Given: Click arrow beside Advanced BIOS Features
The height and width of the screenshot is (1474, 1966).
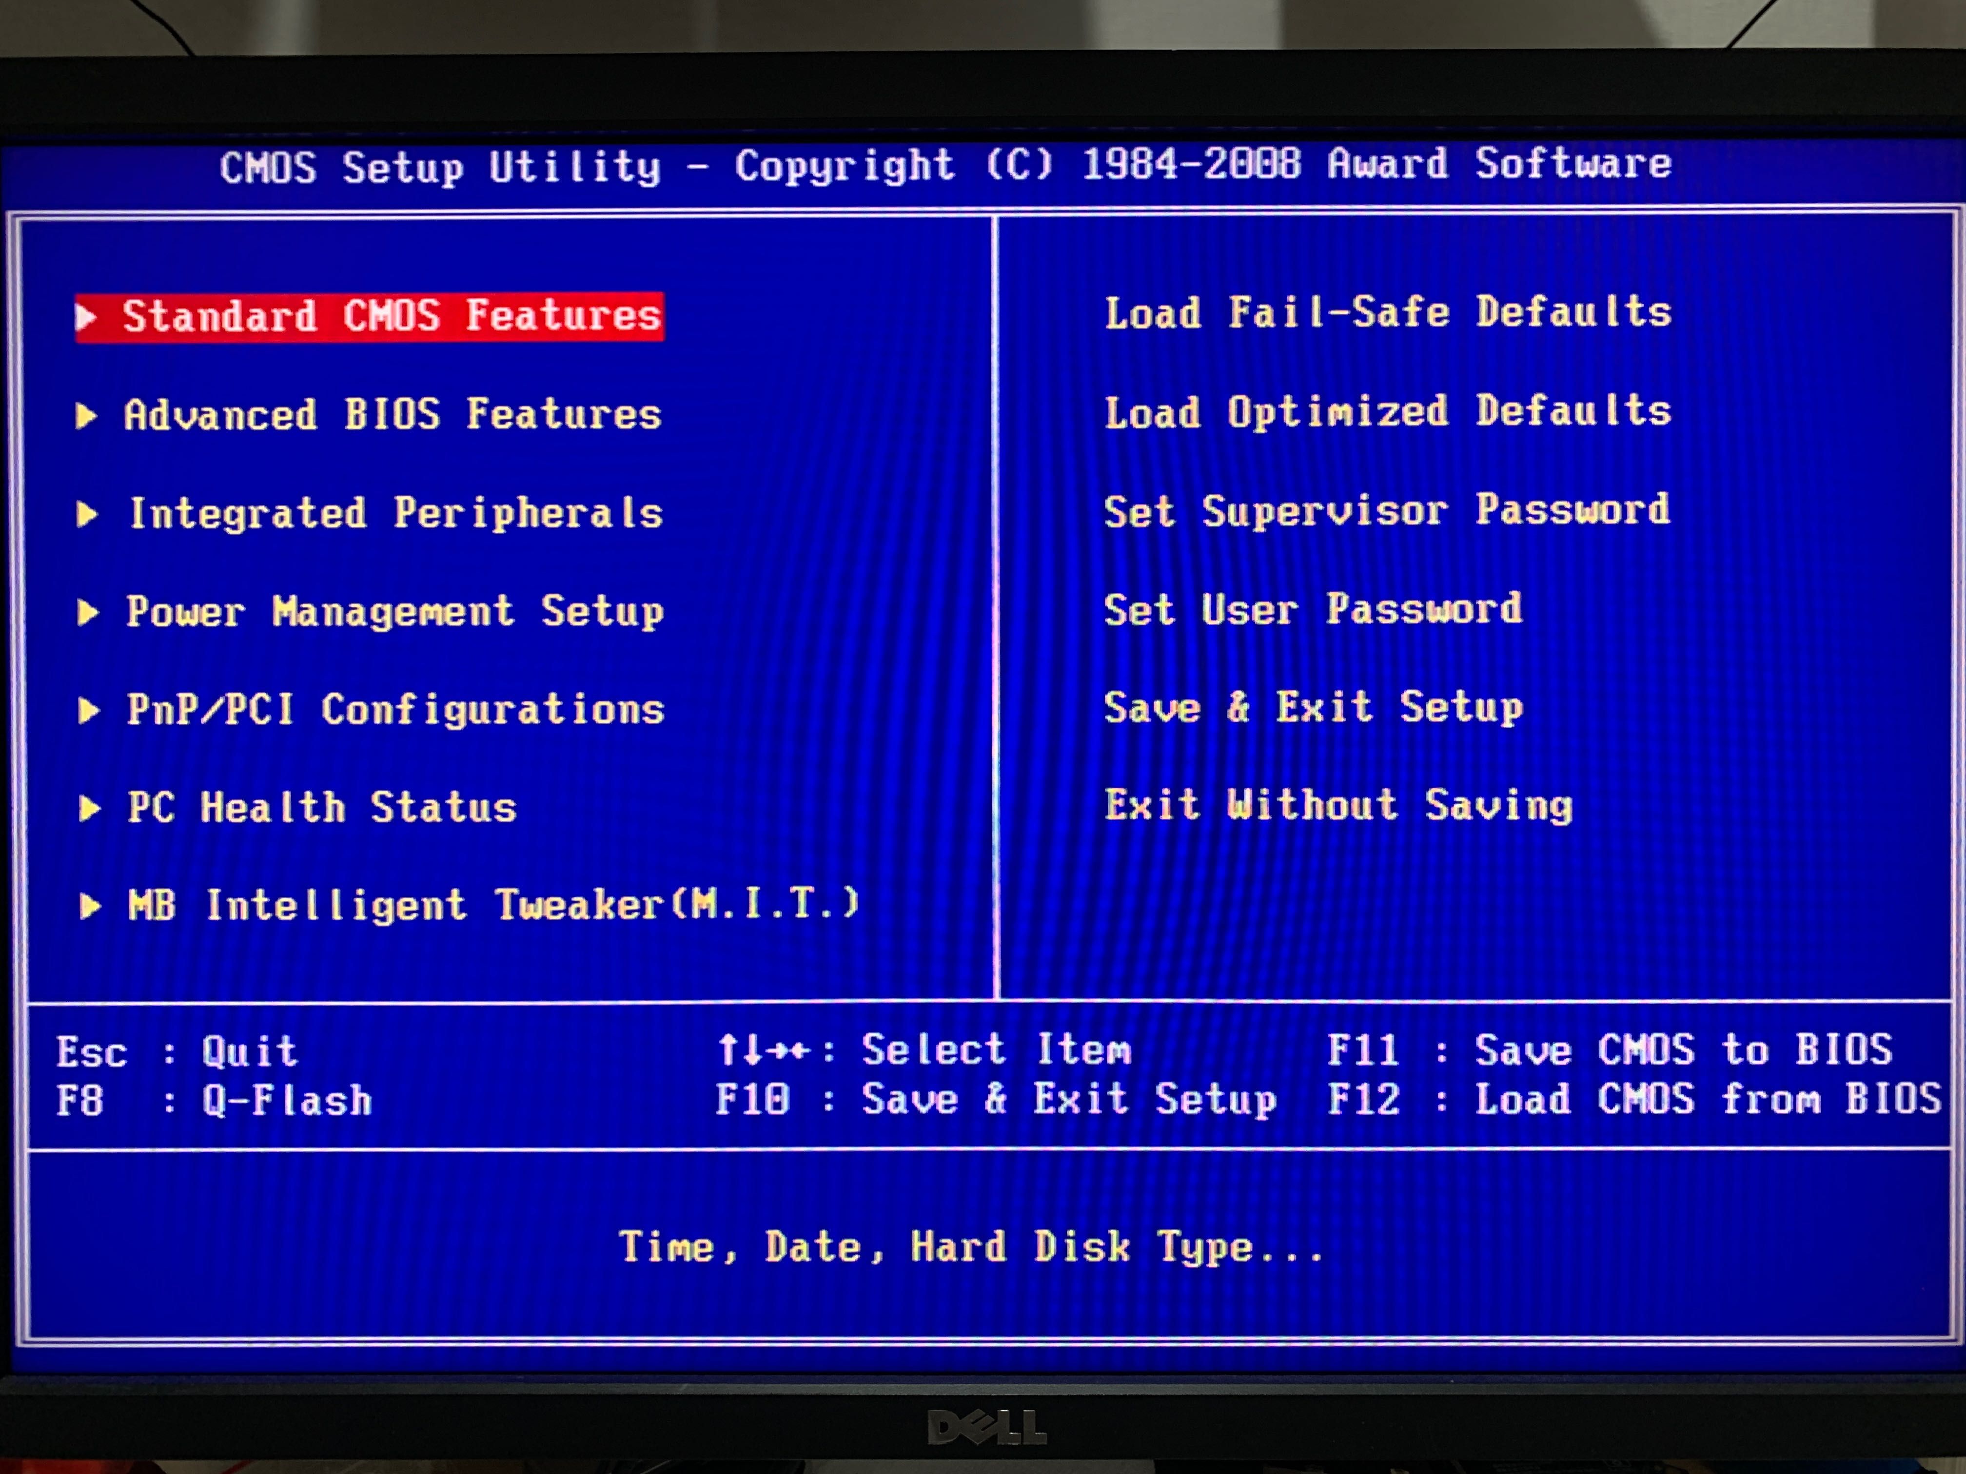Looking at the screenshot, I should pos(86,416).
